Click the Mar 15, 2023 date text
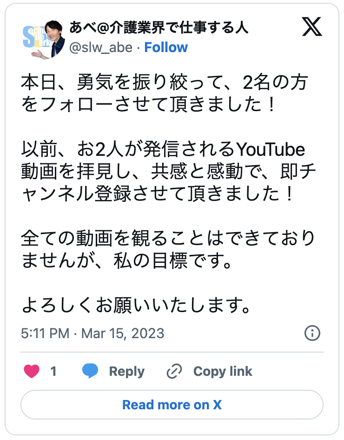The image size is (344, 440). [123, 333]
